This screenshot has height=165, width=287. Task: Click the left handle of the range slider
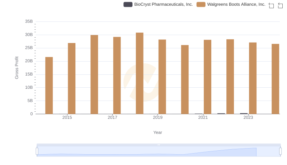(37, 151)
